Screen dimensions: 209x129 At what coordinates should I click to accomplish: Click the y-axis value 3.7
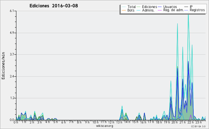pyautogui.click(x=12, y=54)
